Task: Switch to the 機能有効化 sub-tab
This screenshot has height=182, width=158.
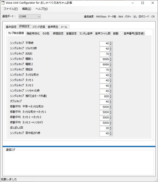Action: (33, 33)
